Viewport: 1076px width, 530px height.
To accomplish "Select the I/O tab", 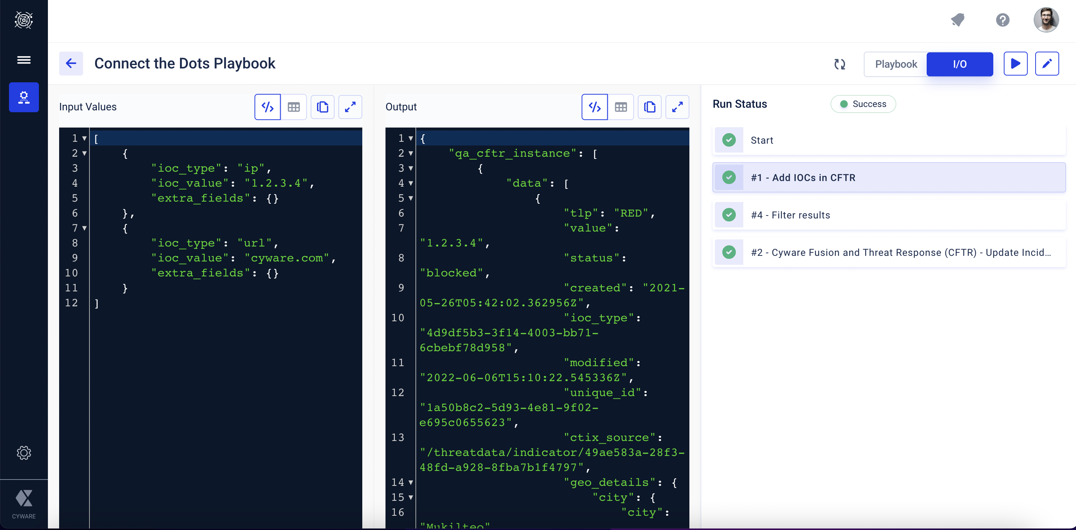I will click(x=960, y=64).
